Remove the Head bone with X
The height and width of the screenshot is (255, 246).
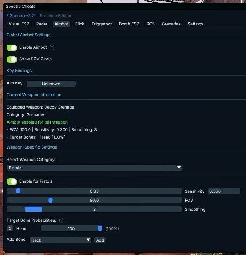(x=10, y=228)
